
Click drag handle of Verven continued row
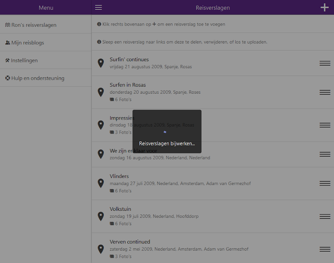[325, 249]
